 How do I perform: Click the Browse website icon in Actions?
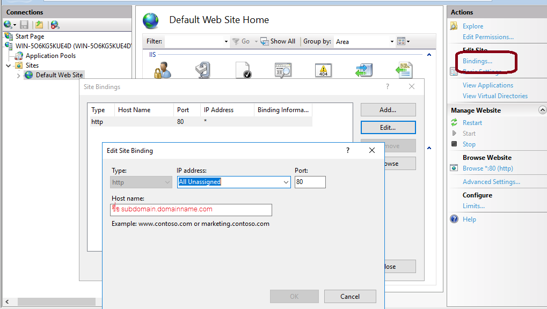[454, 168]
